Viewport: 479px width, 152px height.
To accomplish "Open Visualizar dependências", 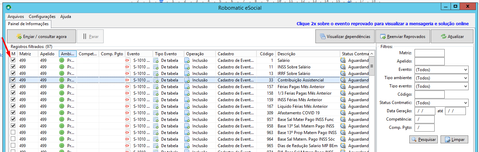I will [x=345, y=36].
